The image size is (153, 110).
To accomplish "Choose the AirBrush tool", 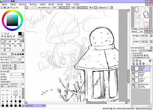I will [x=9, y=41].
